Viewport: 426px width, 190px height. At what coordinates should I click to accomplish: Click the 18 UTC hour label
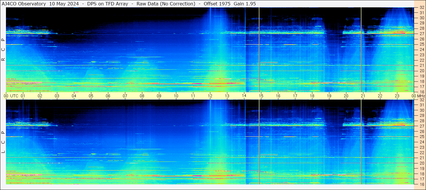pos(312,96)
